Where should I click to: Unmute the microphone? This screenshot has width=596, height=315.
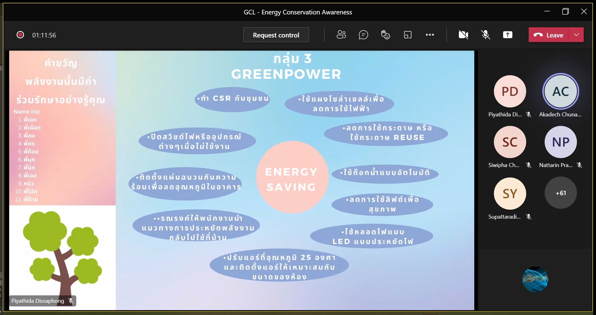pyautogui.click(x=485, y=35)
